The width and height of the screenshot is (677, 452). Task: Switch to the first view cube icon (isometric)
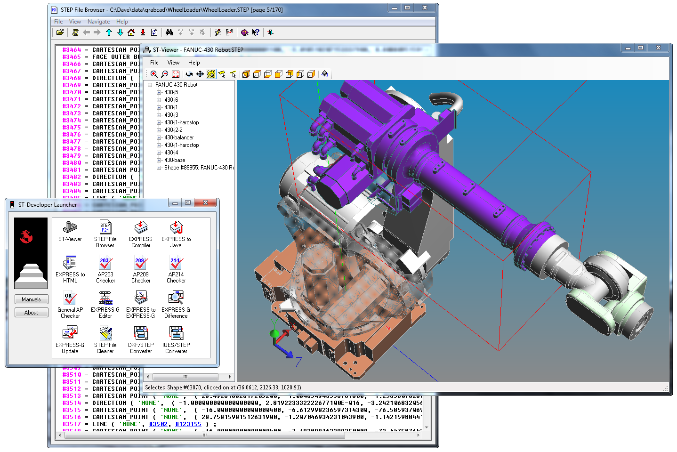tap(246, 74)
